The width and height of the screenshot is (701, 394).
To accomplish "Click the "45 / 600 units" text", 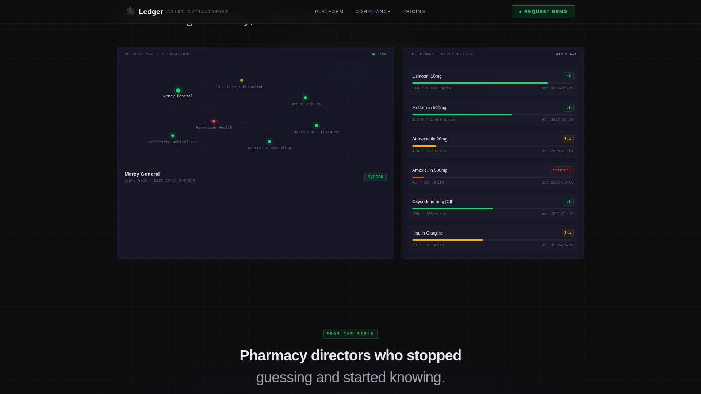I will click(x=428, y=182).
